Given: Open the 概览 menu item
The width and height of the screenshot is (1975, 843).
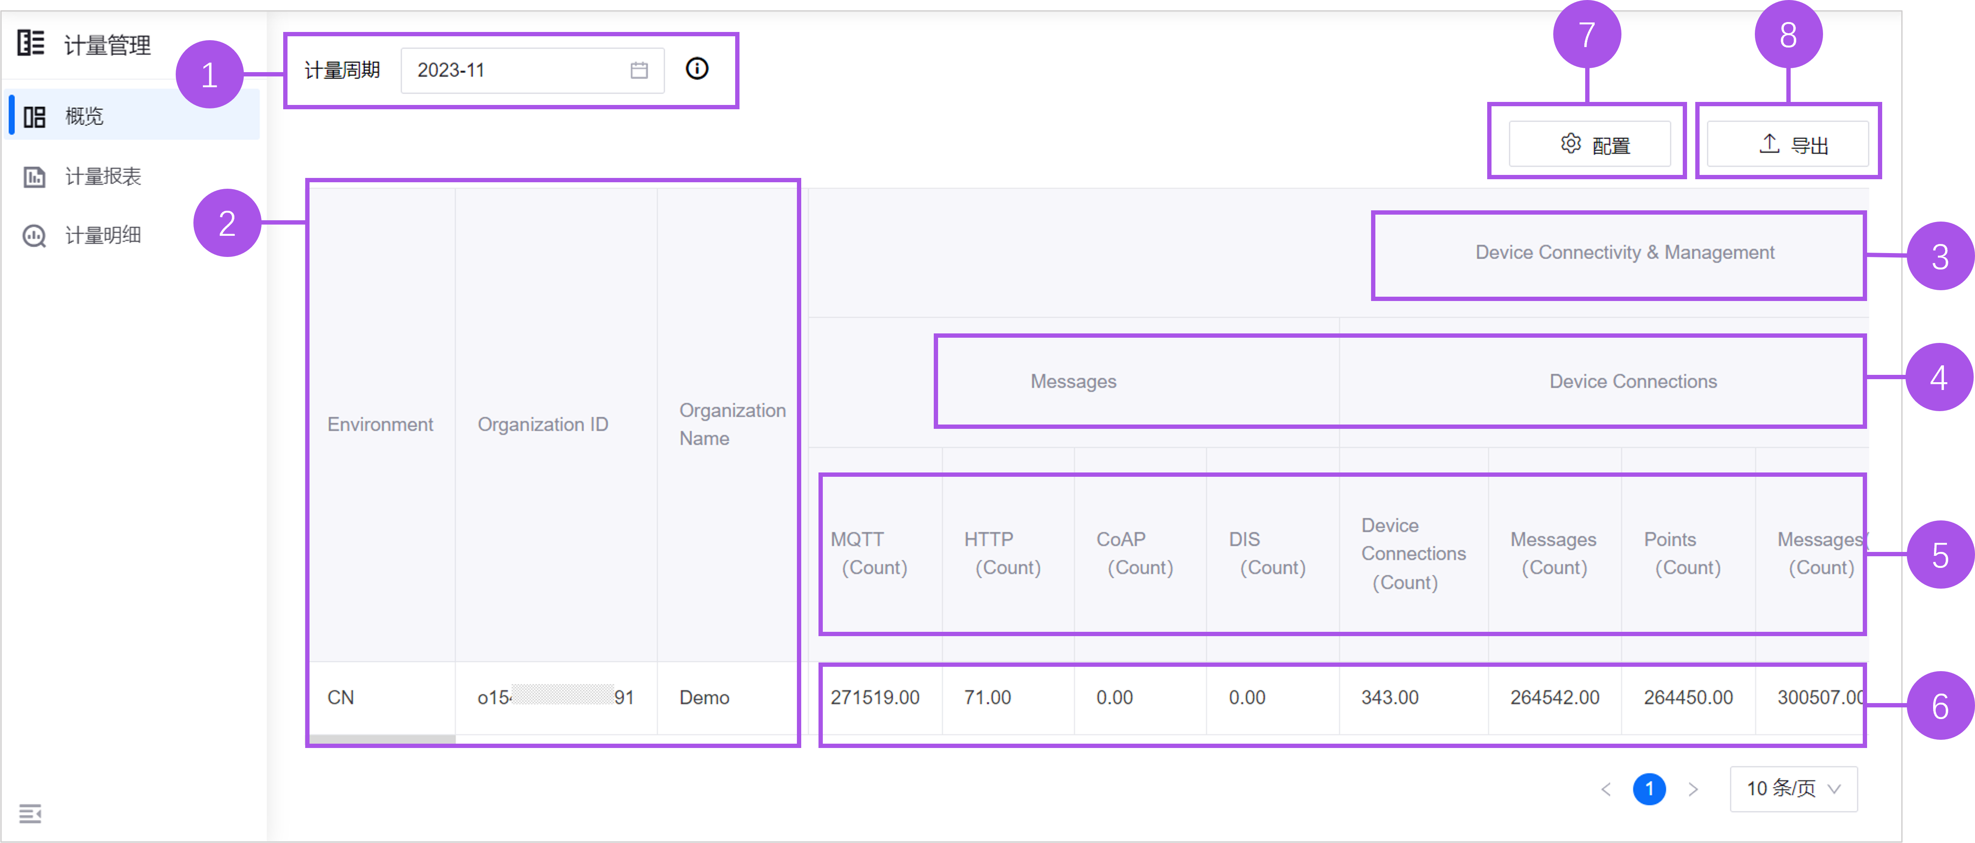Looking at the screenshot, I should [x=84, y=117].
